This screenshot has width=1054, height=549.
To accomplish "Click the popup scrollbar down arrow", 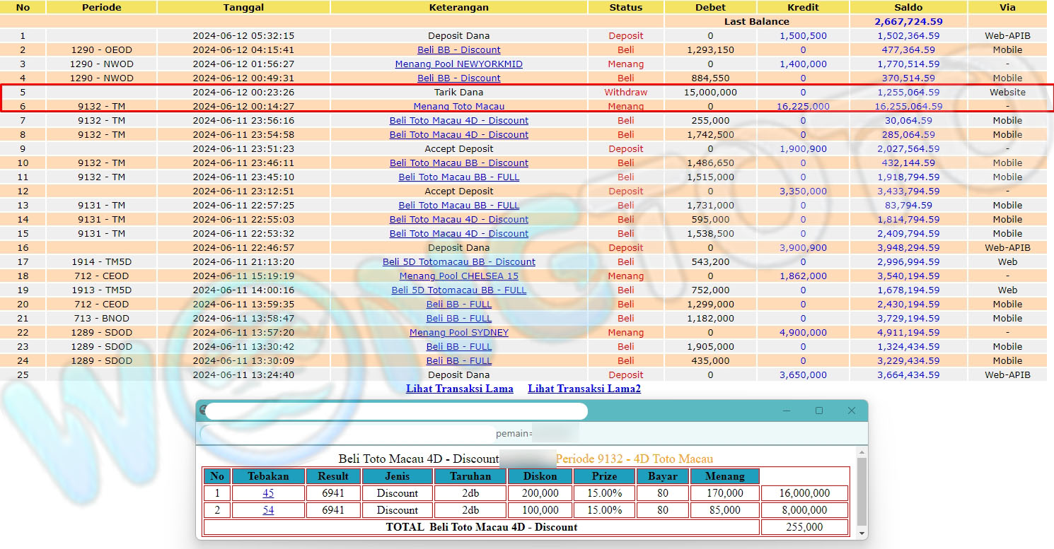I will pos(861,531).
